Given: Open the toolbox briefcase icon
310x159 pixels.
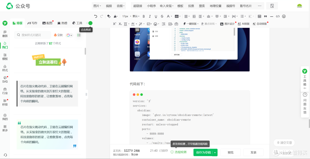Looking at the screenshot, I should (176, 24).
